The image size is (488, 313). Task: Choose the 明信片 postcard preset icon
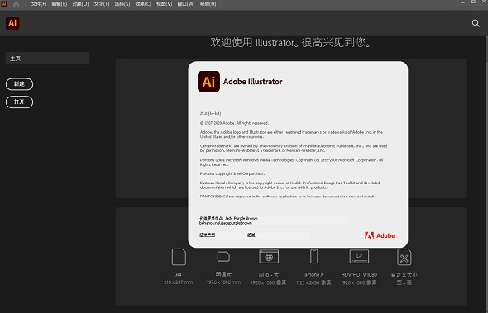tap(223, 257)
